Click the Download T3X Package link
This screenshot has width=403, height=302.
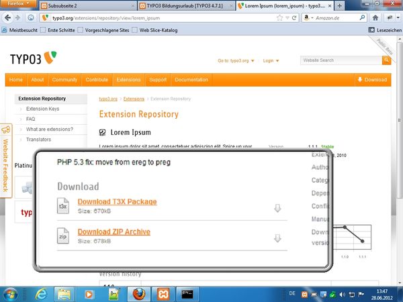coord(117,202)
